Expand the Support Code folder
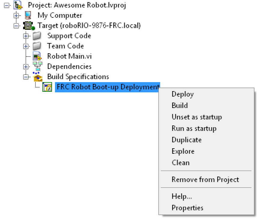The width and height of the screenshot is (262, 222). 26,36
